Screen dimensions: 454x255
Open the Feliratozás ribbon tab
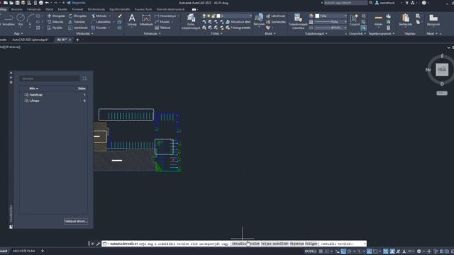pos(34,9)
